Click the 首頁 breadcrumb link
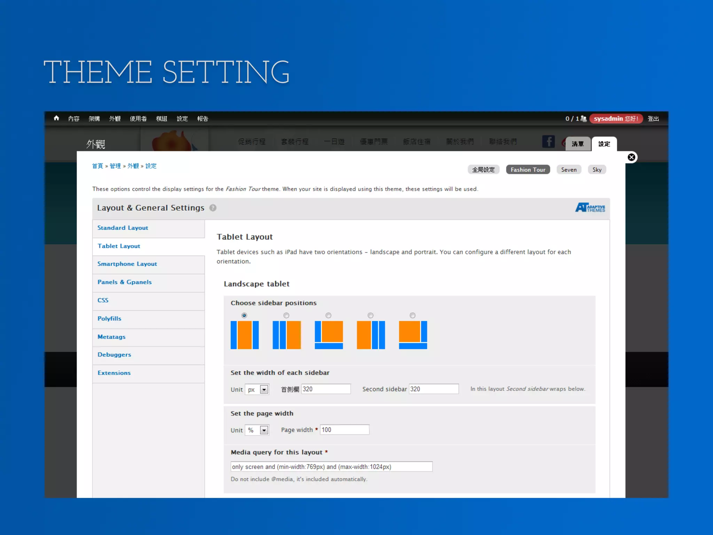The image size is (713, 535). tap(97, 166)
